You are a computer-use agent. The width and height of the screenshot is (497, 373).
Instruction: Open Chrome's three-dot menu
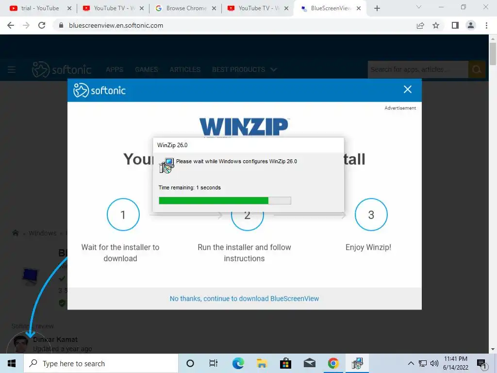[486, 25]
